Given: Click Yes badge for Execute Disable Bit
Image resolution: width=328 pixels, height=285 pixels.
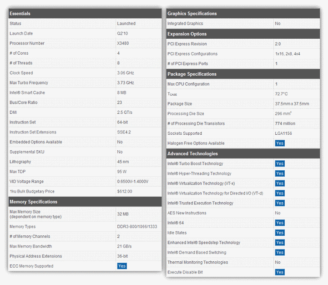Looking at the screenshot, I should click(x=280, y=272).
